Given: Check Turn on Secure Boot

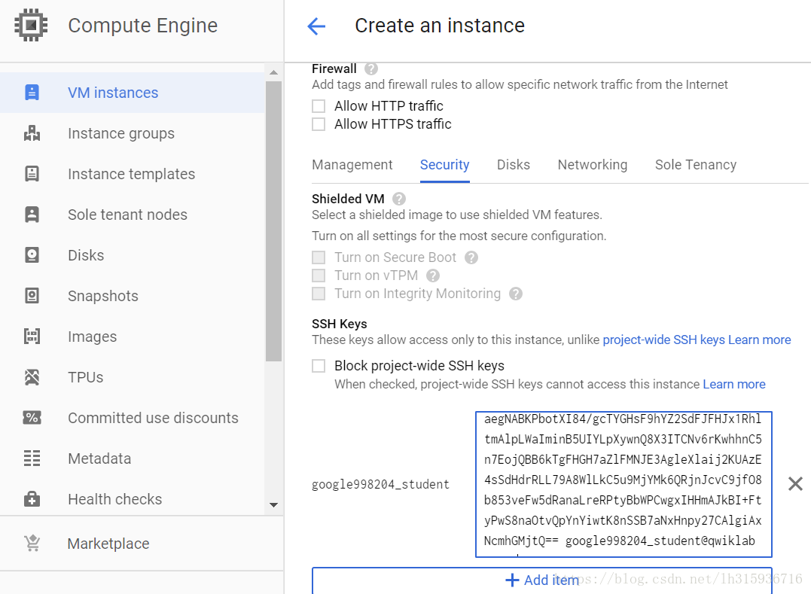Looking at the screenshot, I should pyautogui.click(x=319, y=257).
